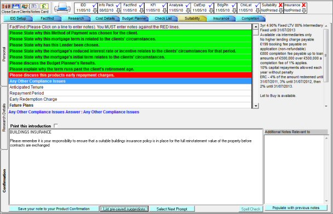This screenshot has width=333, height=214.
Task: Click the product details scroll-down arrow
Action: 326,106
